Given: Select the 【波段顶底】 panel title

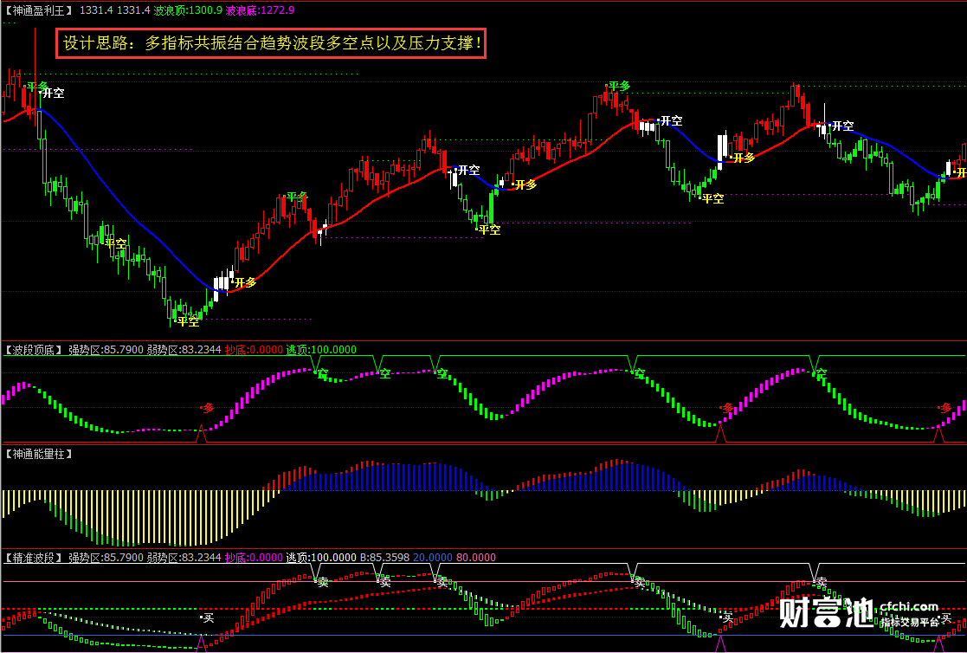Looking at the screenshot, I should pos(33,350).
